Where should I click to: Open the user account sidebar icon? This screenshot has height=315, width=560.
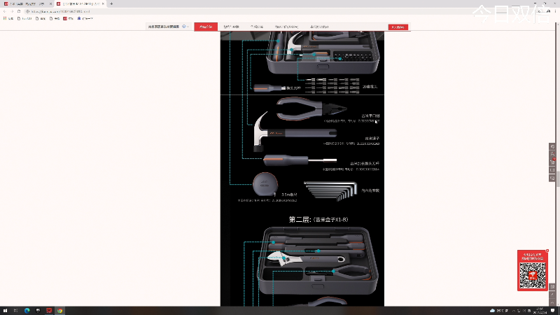click(x=552, y=154)
